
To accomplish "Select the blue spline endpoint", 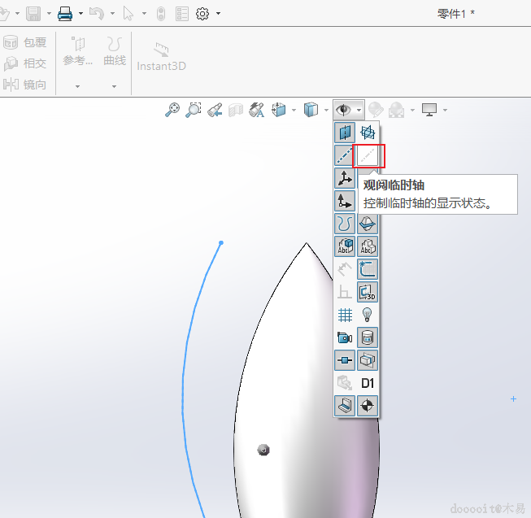I will click(221, 242).
